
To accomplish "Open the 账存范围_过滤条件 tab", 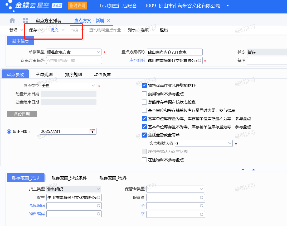I will (x=69, y=178).
